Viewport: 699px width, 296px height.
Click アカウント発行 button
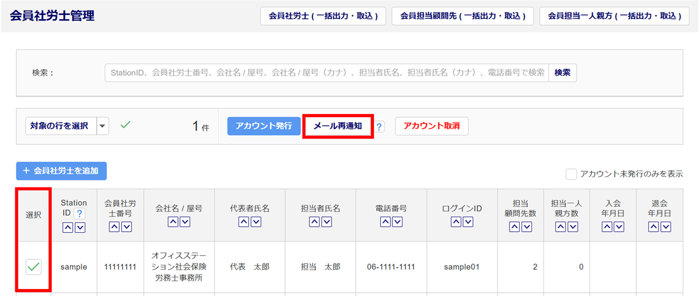point(264,126)
